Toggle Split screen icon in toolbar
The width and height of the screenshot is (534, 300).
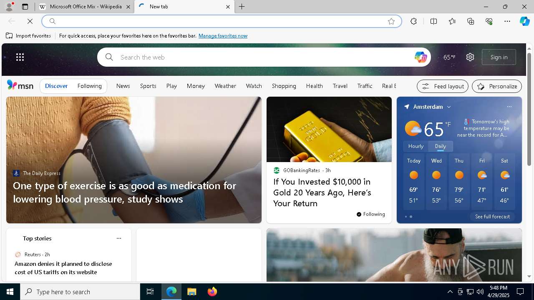pos(433,21)
